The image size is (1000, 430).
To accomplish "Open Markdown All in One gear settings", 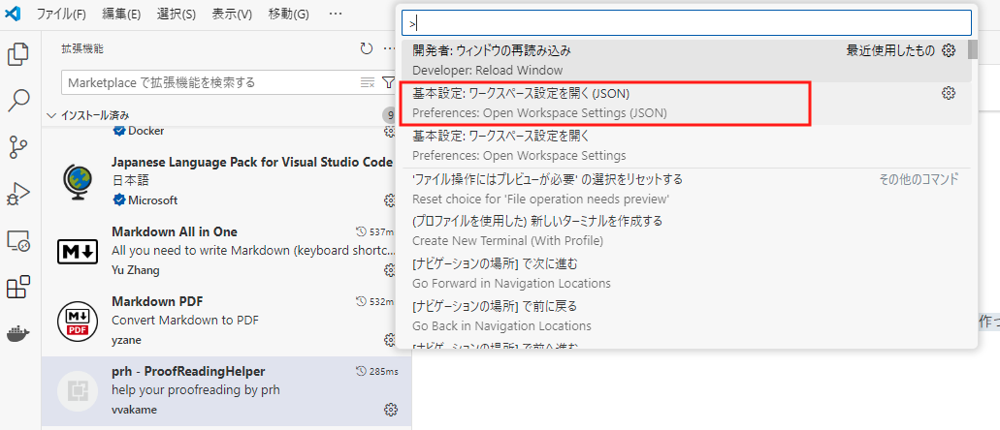I will 390,270.
